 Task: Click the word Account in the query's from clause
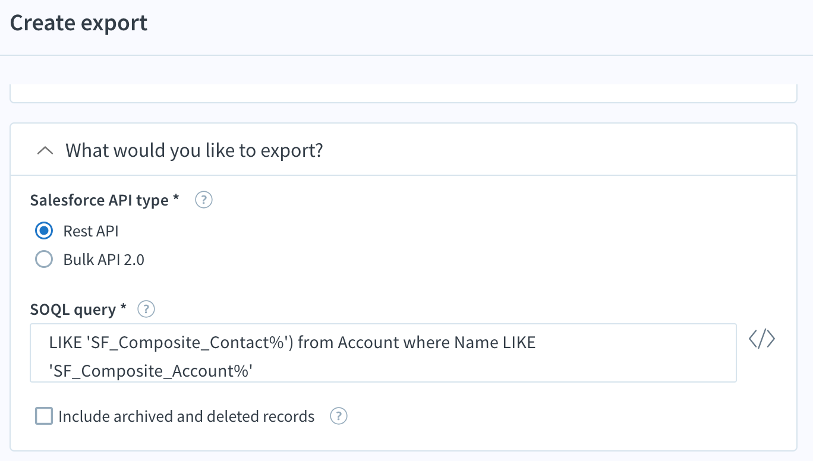368,343
